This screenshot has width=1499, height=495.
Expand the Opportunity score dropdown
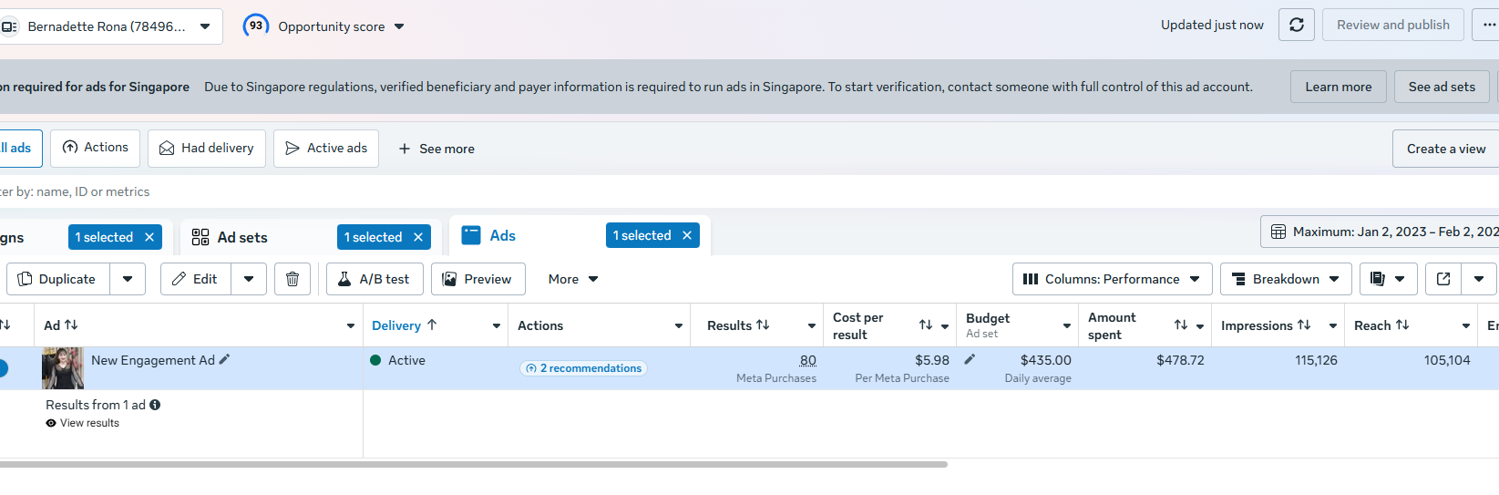point(399,27)
